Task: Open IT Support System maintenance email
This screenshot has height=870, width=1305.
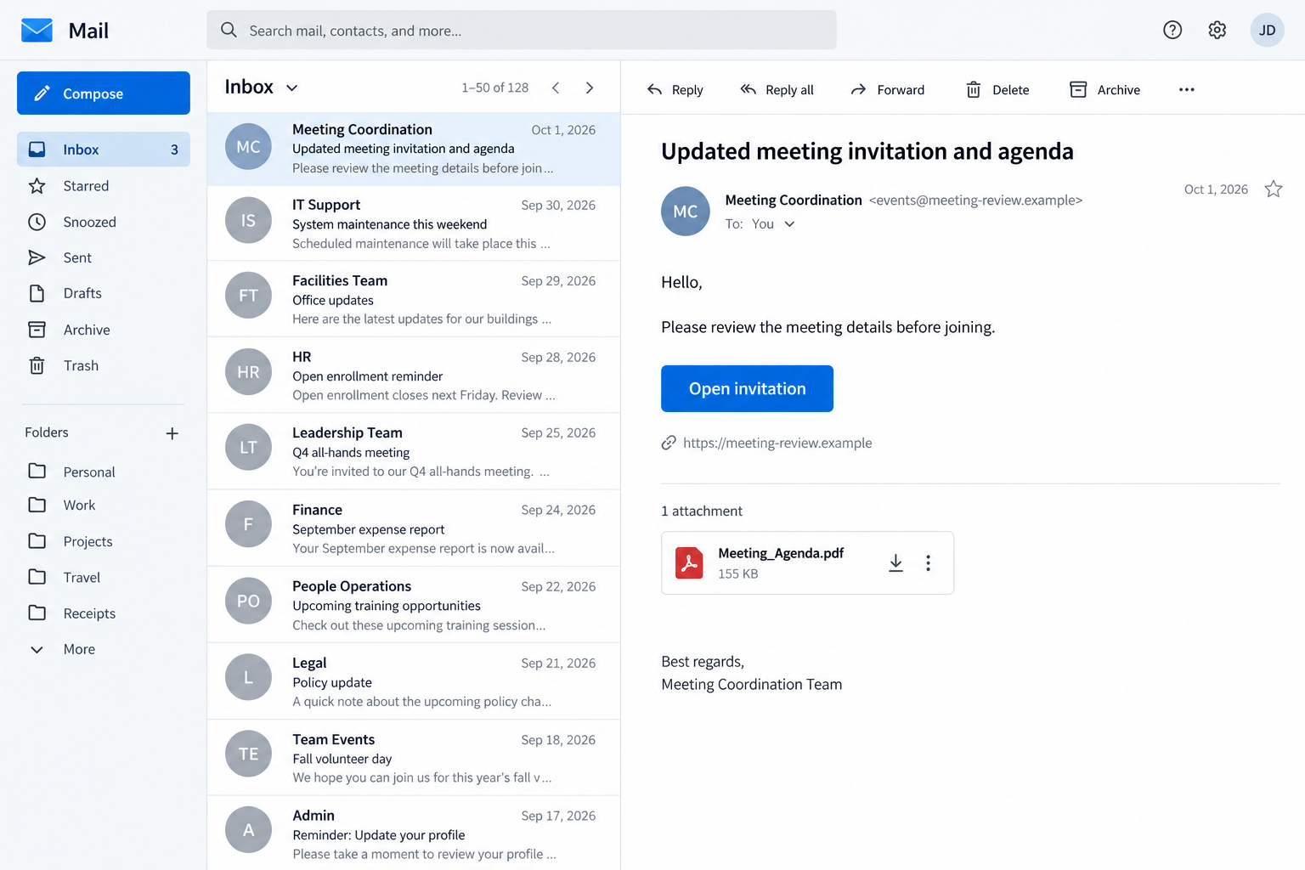Action: point(414,223)
